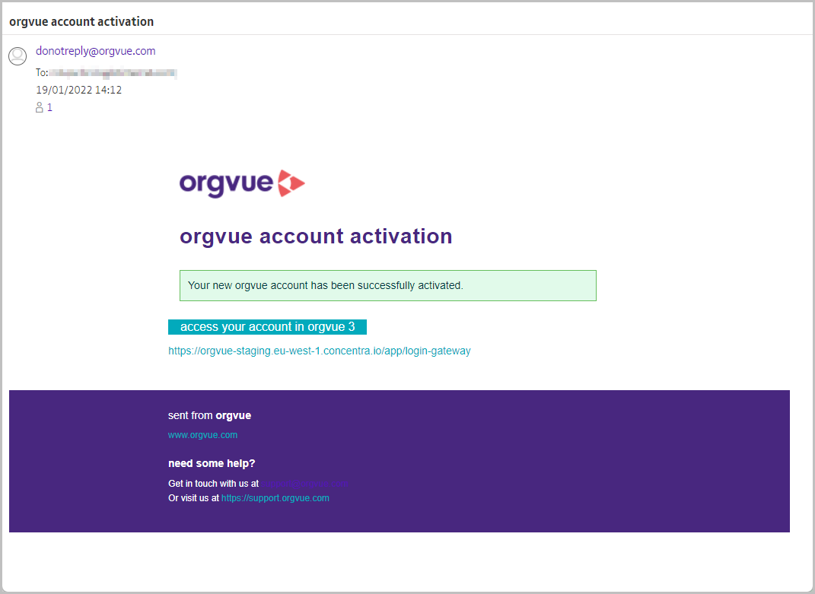815x594 pixels.
Task: Open the orgvue-staging login-gateway link
Action: pos(320,351)
